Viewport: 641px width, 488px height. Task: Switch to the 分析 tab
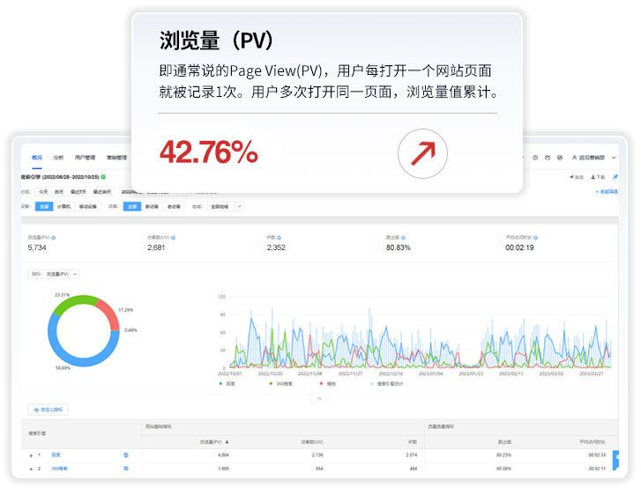(x=58, y=157)
